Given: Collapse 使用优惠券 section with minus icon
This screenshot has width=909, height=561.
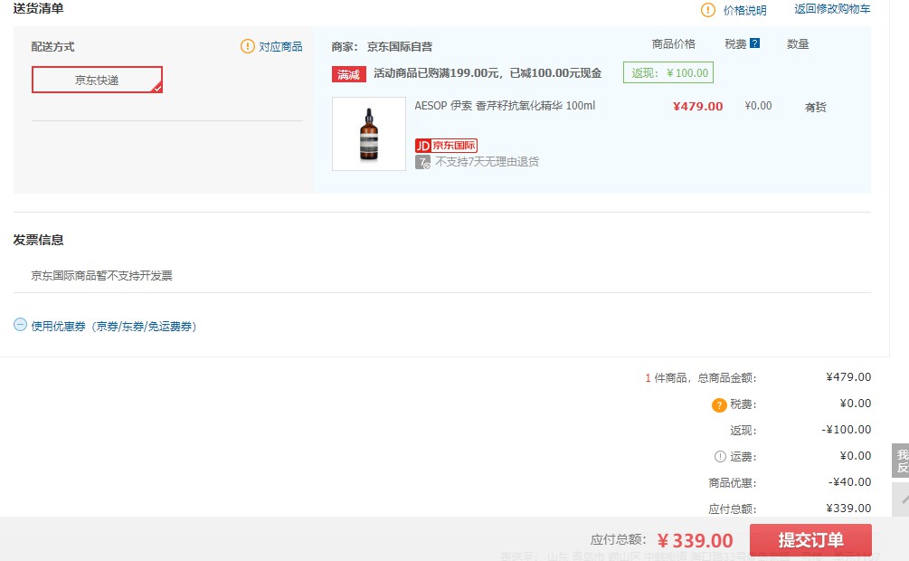Looking at the screenshot, I should [20, 325].
